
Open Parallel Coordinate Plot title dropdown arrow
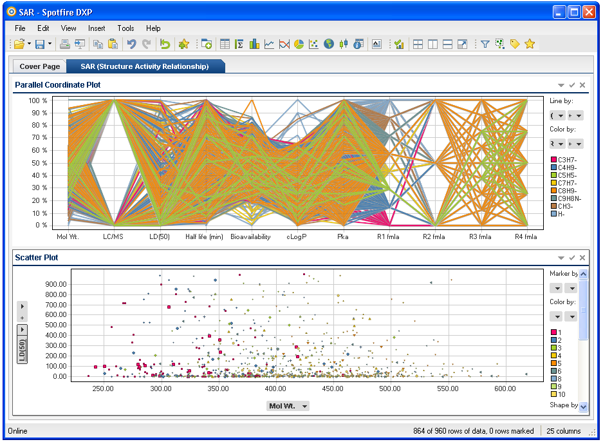pos(561,85)
